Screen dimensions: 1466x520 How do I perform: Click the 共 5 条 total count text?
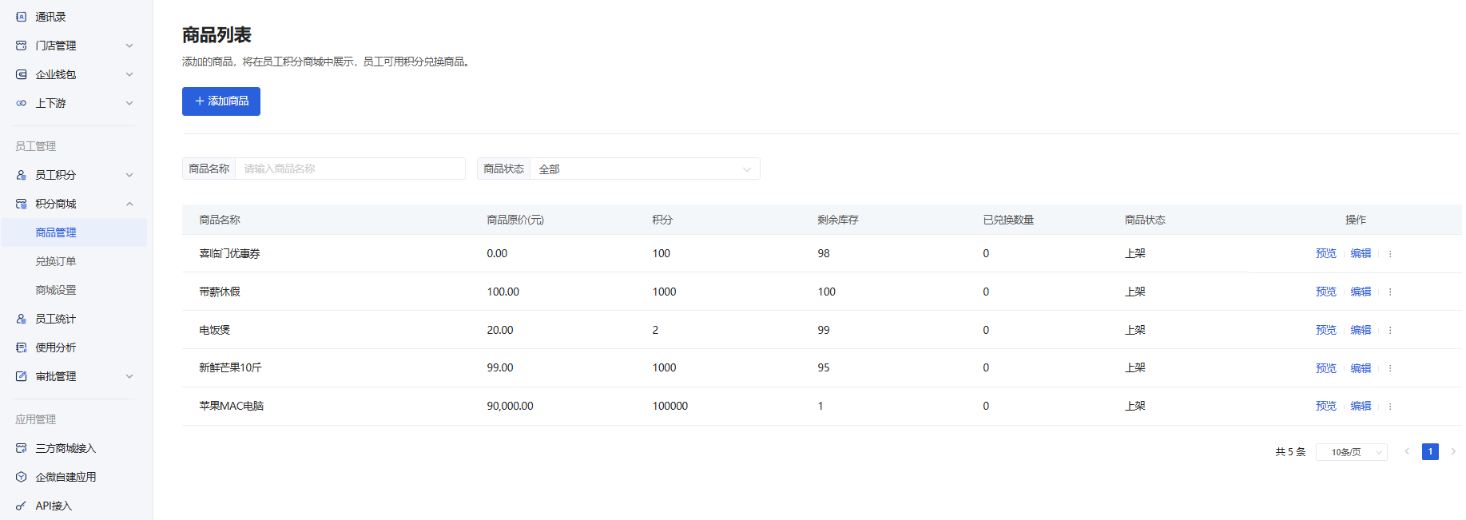[1290, 452]
